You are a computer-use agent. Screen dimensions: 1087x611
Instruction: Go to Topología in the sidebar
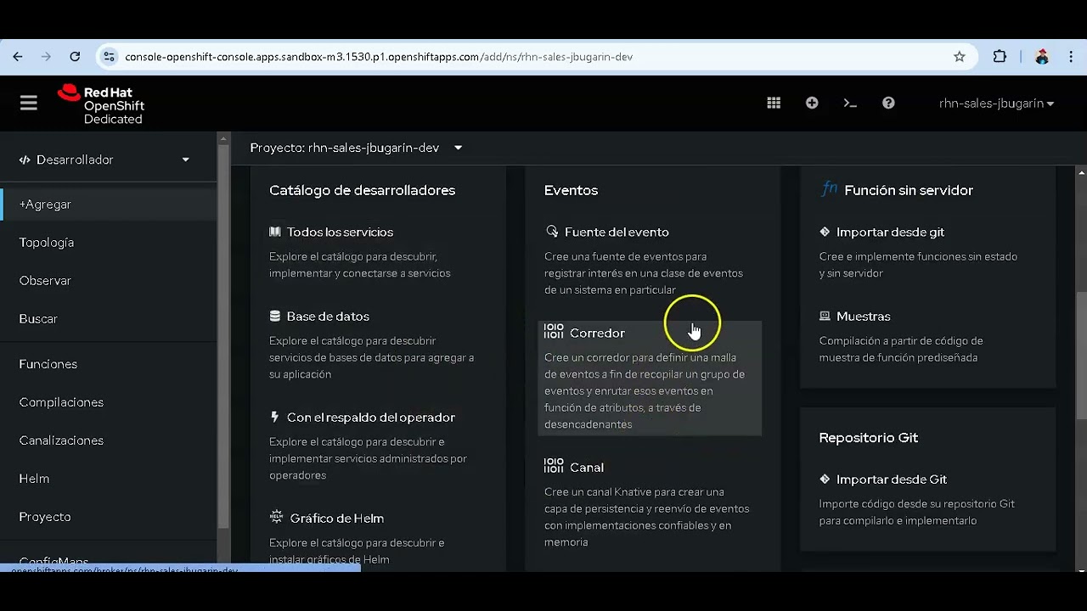coord(47,243)
